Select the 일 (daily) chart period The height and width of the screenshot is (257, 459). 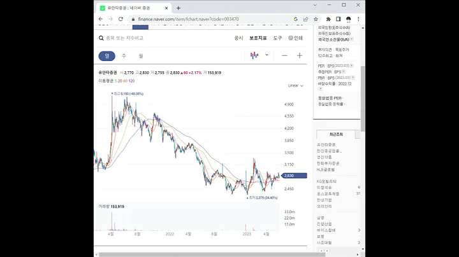pyautogui.click(x=107, y=56)
